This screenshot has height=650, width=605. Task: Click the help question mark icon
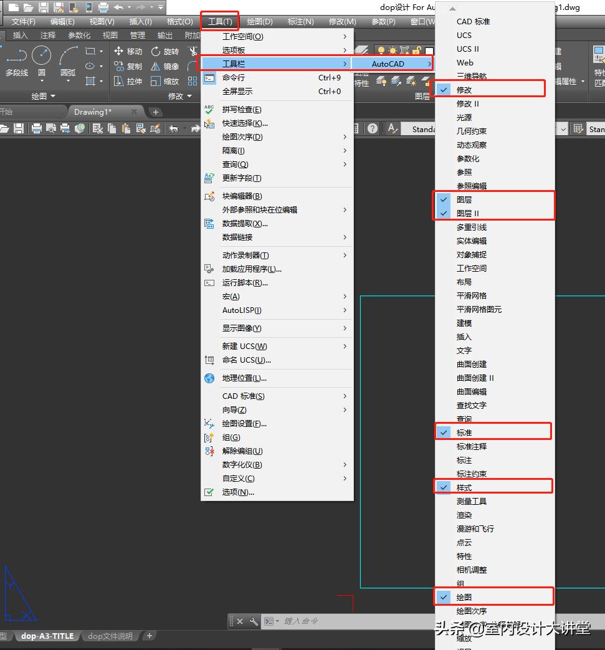pyautogui.click(x=372, y=128)
